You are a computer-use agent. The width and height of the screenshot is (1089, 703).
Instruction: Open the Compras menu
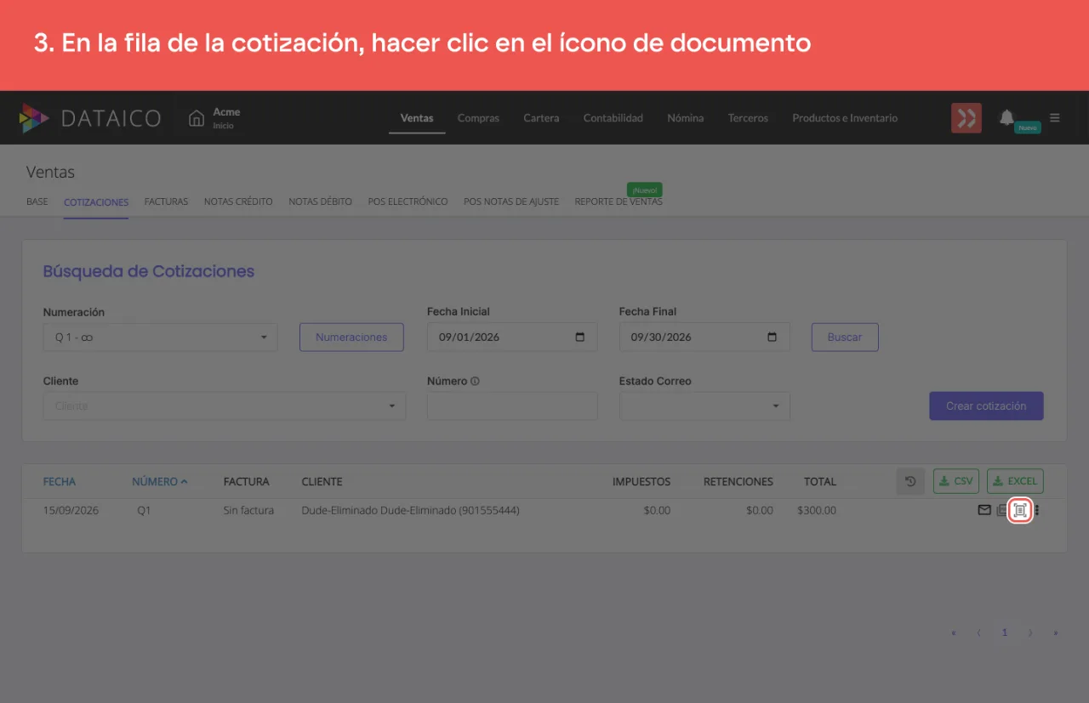click(x=478, y=118)
